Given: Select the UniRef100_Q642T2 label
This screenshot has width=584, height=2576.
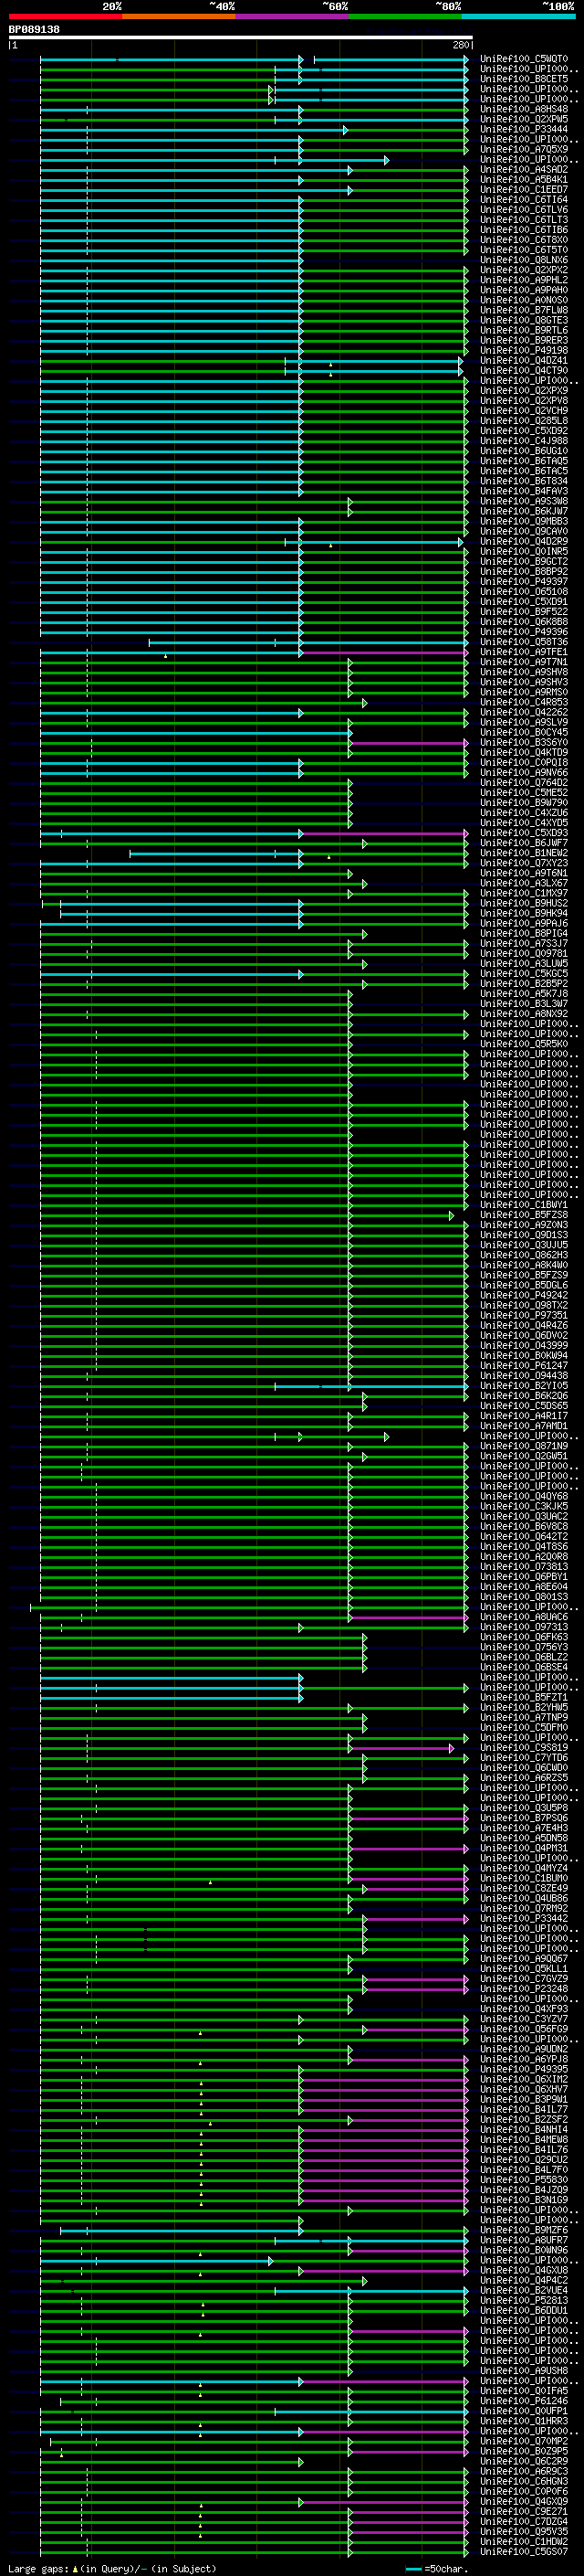Looking at the screenshot, I should [x=523, y=1537].
